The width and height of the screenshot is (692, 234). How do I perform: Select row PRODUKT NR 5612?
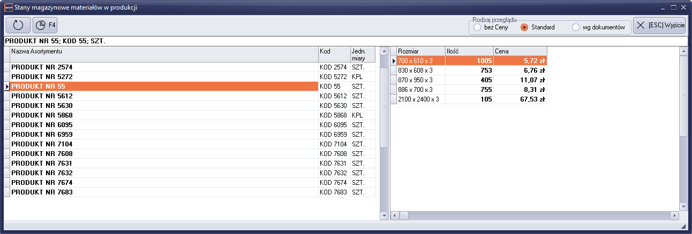pyautogui.click(x=163, y=96)
